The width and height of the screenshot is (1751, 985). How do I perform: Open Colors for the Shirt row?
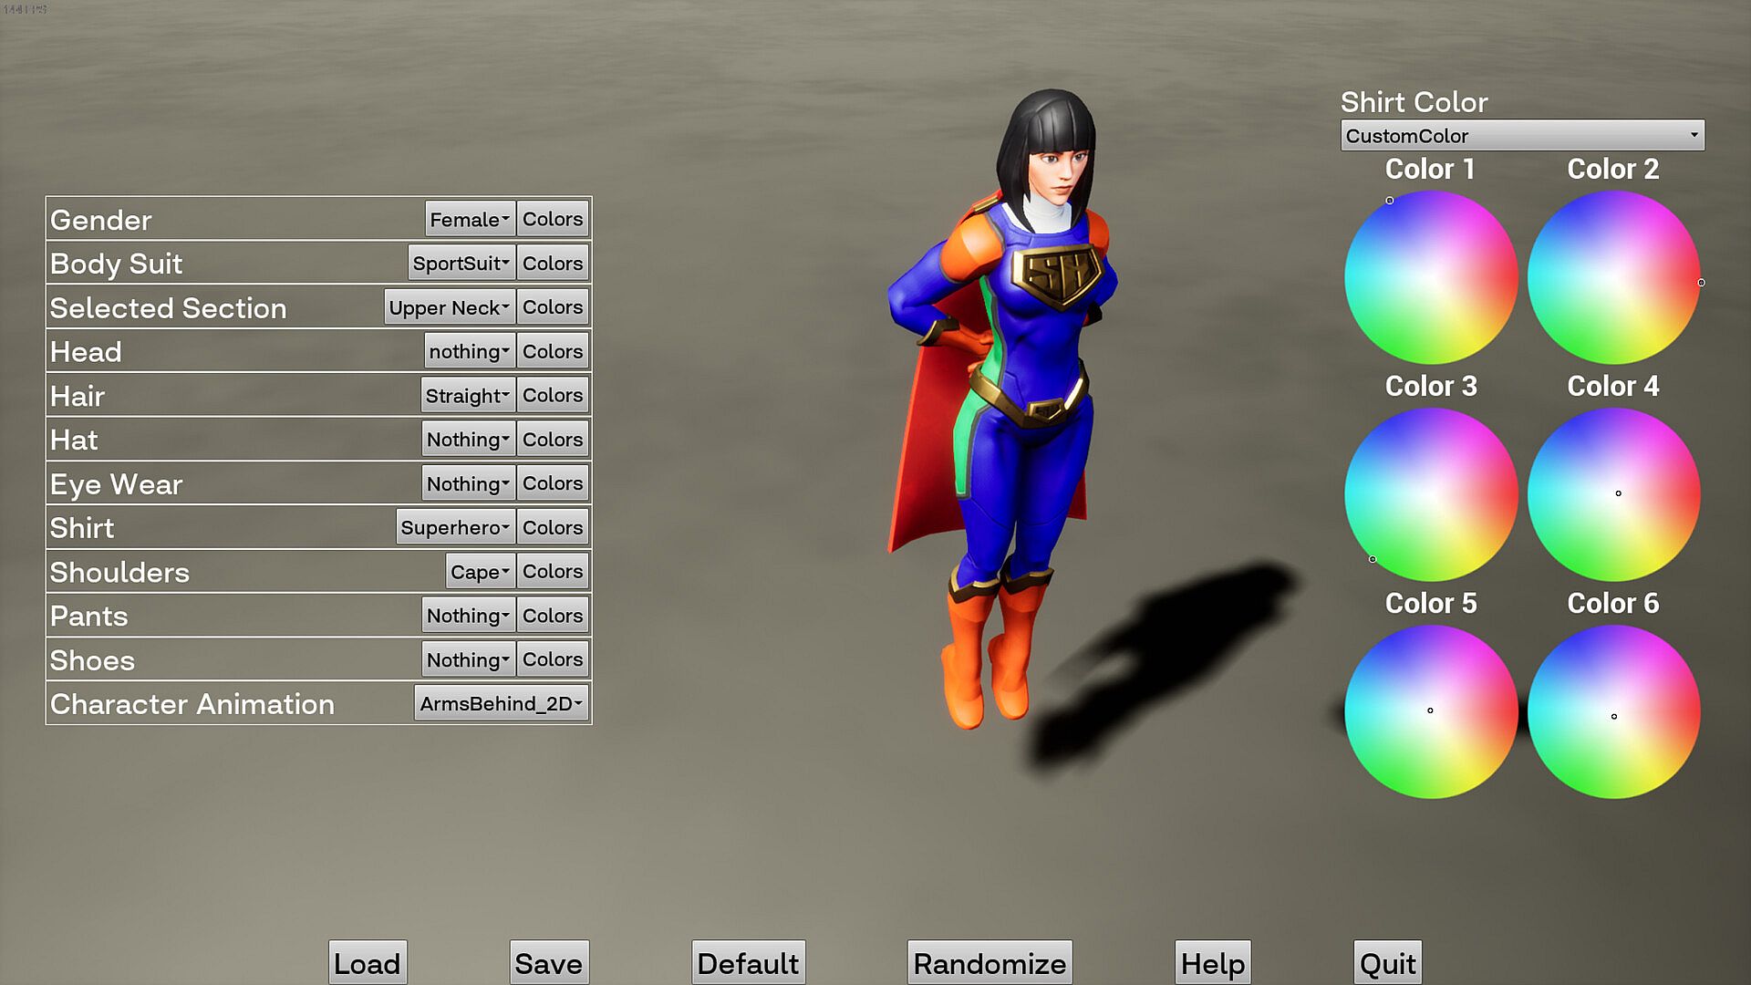coord(553,528)
